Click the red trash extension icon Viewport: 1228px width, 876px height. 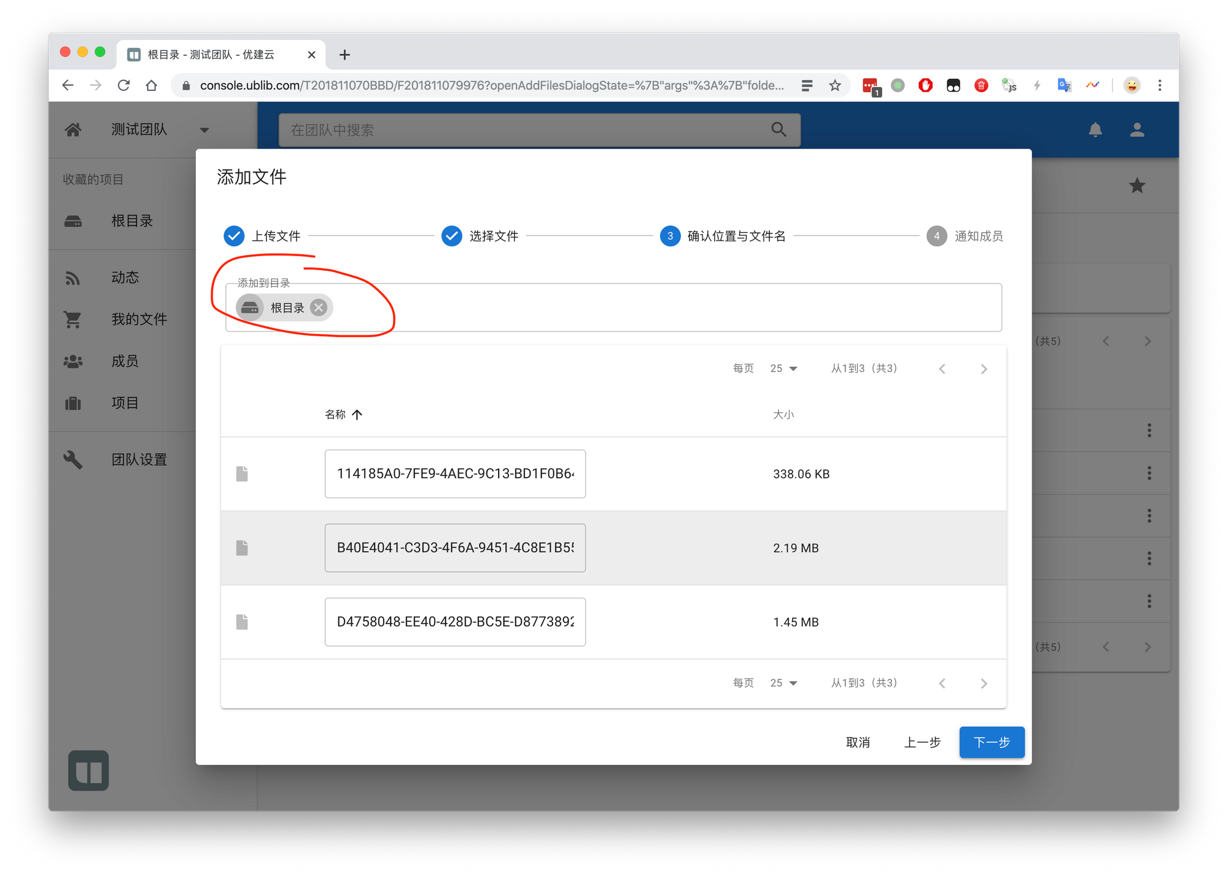click(981, 85)
